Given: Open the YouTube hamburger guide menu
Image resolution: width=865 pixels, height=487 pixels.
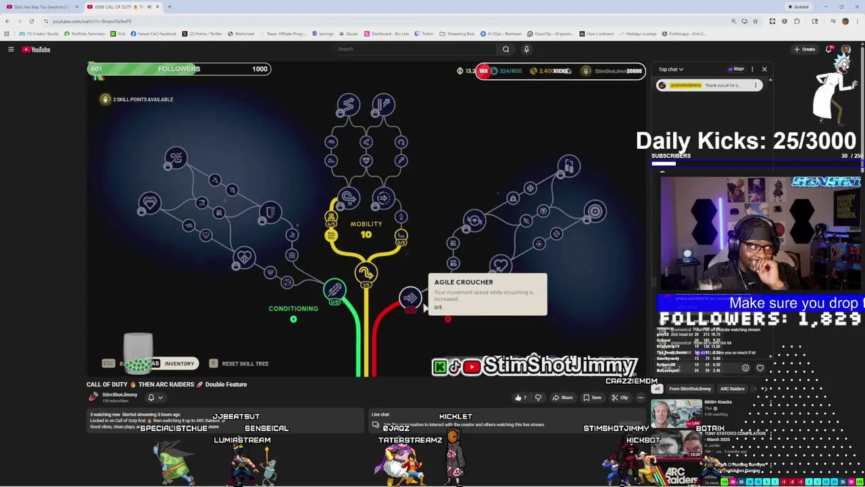Looking at the screenshot, I should point(11,49).
